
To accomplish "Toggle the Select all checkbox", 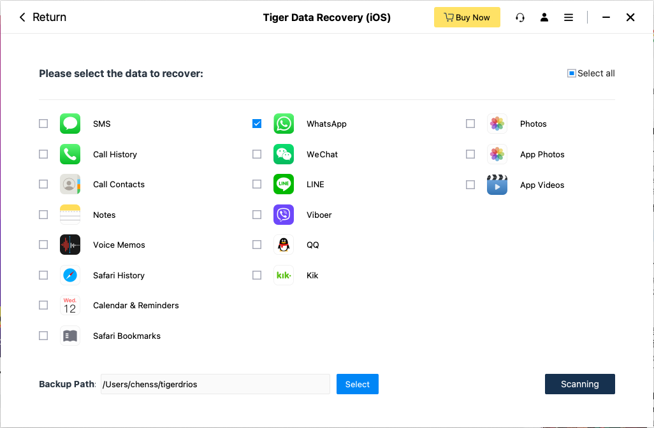I will tap(572, 73).
